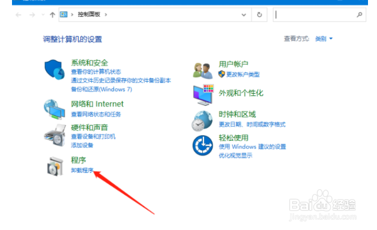Open 轻松使用 heading
377x230 pixels.
coord(233,138)
